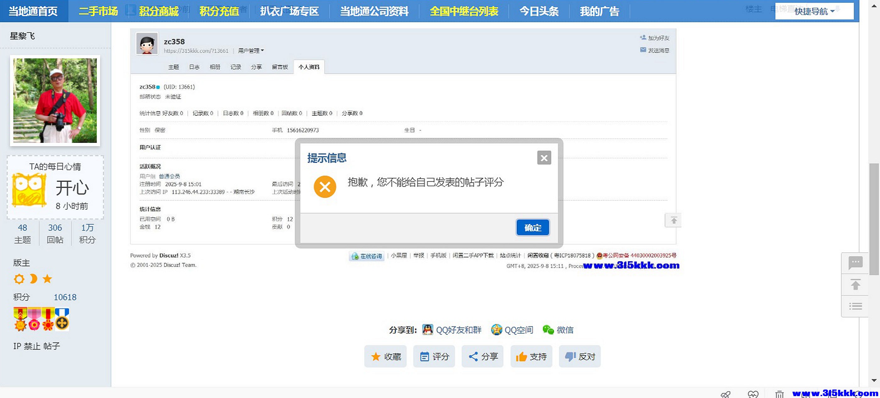
Task: Open the 评分 rating icon
Action: point(424,356)
